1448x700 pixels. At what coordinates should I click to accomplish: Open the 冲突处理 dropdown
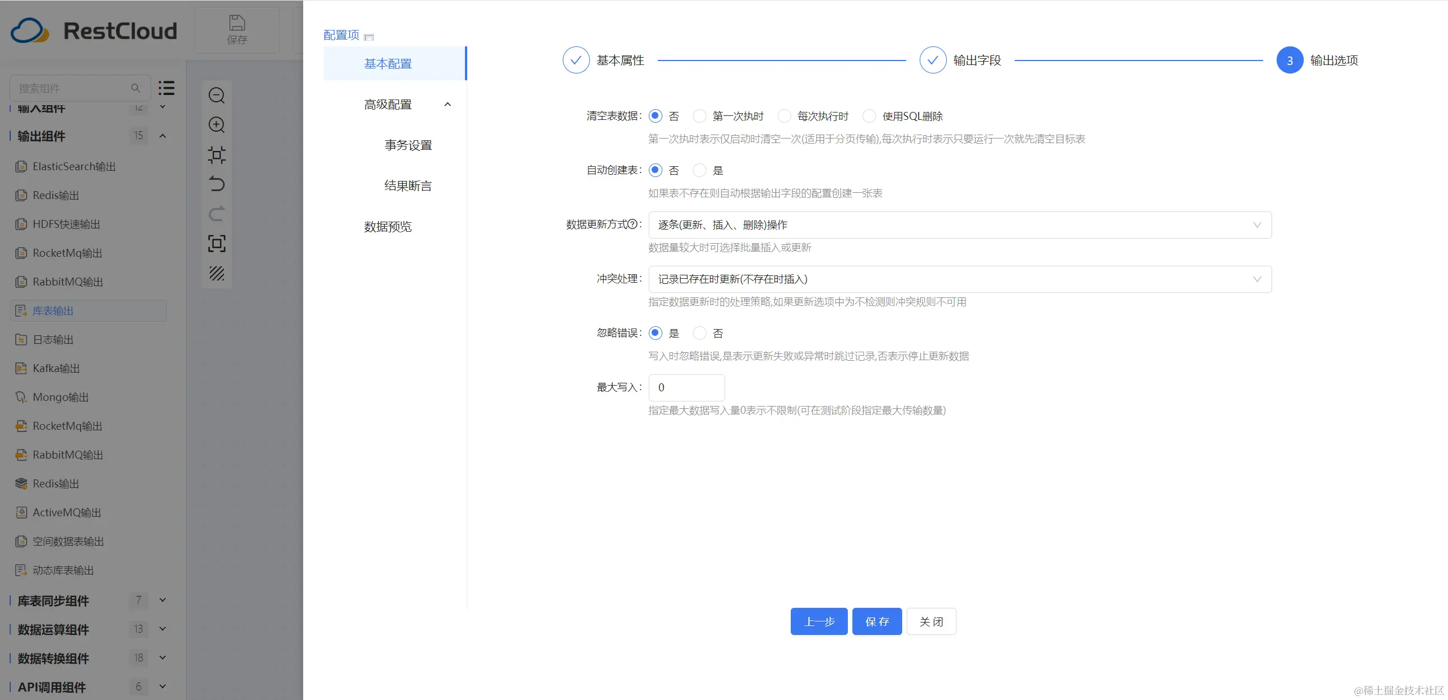(x=959, y=279)
